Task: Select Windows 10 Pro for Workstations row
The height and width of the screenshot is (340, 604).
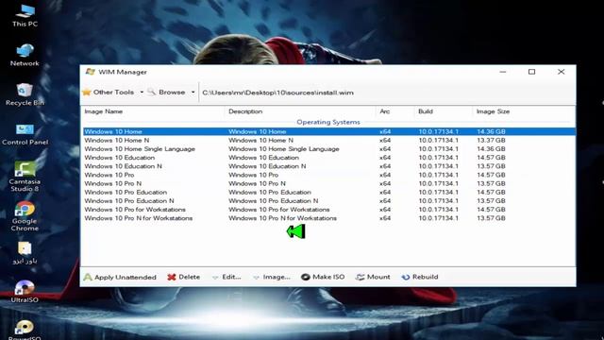Action: point(329,210)
